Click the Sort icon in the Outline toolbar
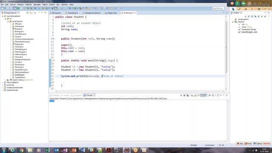Viewport: 272px width, 153px height. pyautogui.click(x=252, y=17)
